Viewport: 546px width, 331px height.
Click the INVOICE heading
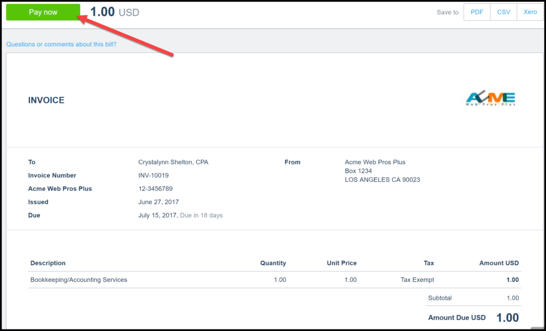click(x=46, y=100)
